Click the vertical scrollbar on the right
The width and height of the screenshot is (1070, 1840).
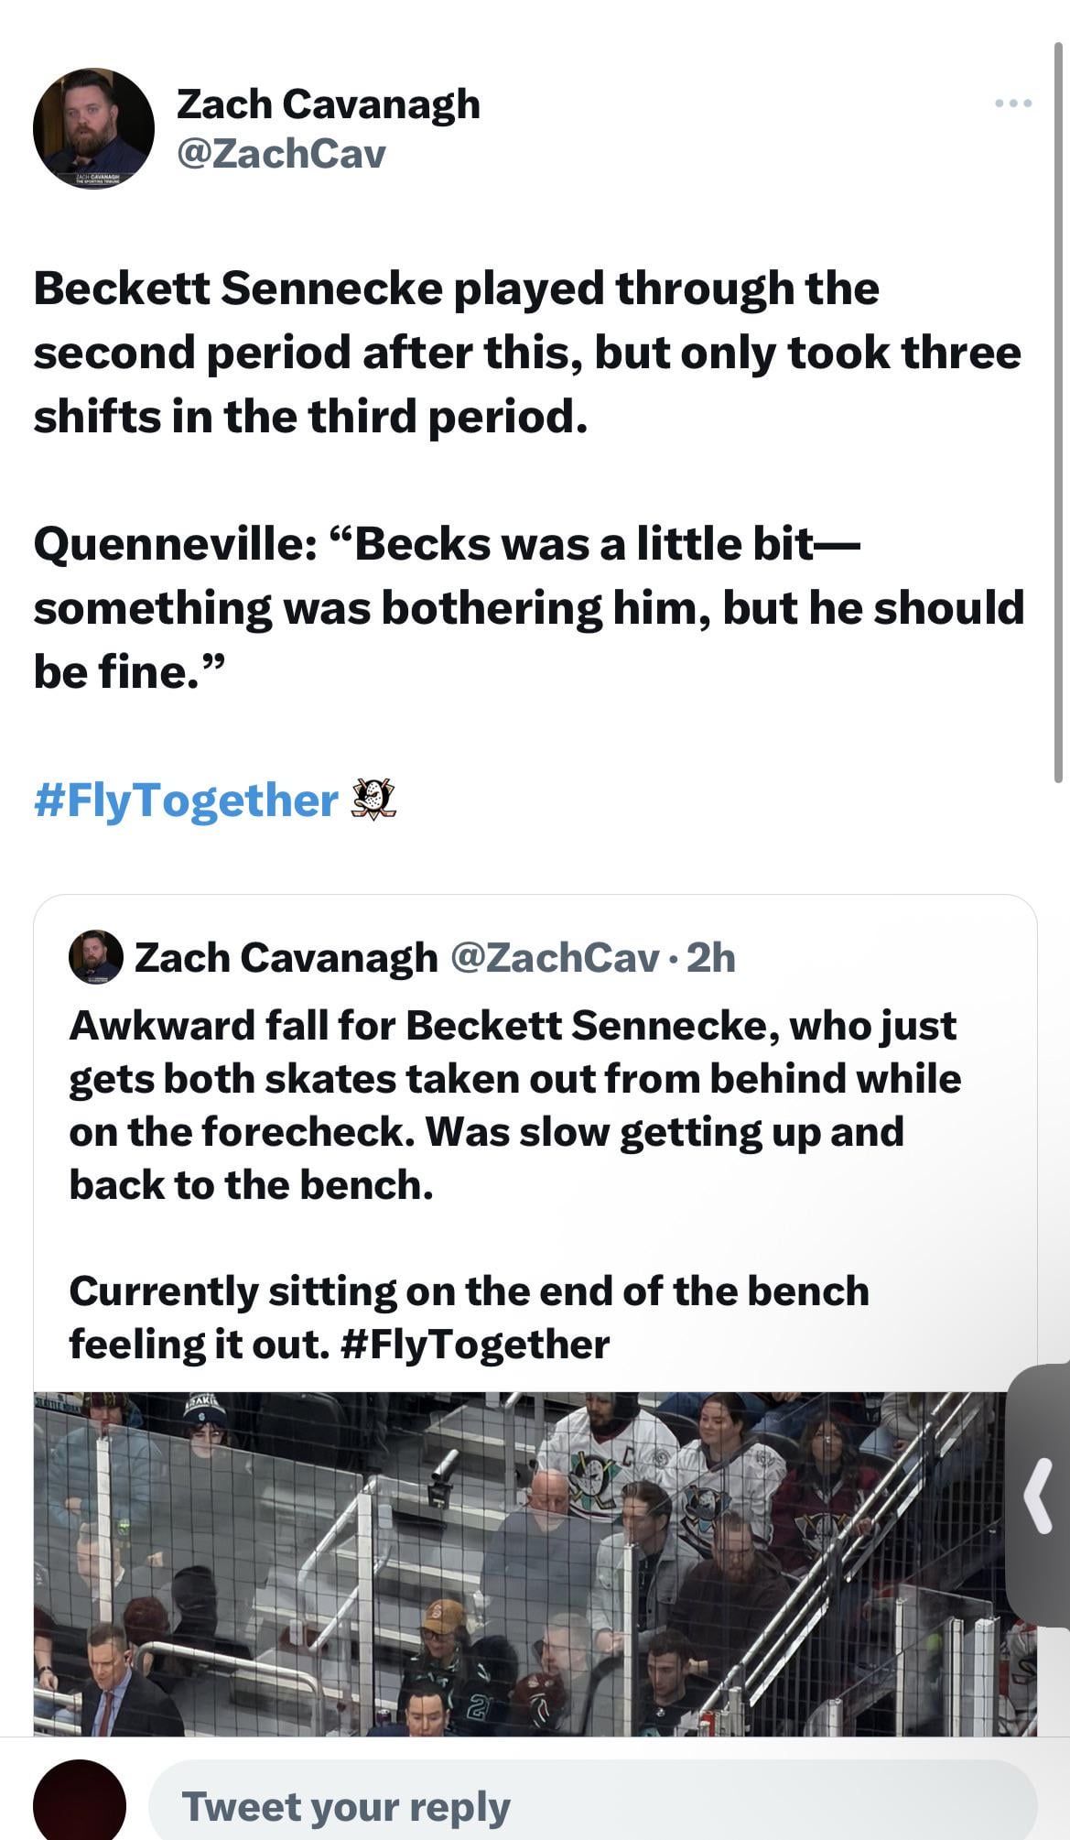click(1059, 412)
